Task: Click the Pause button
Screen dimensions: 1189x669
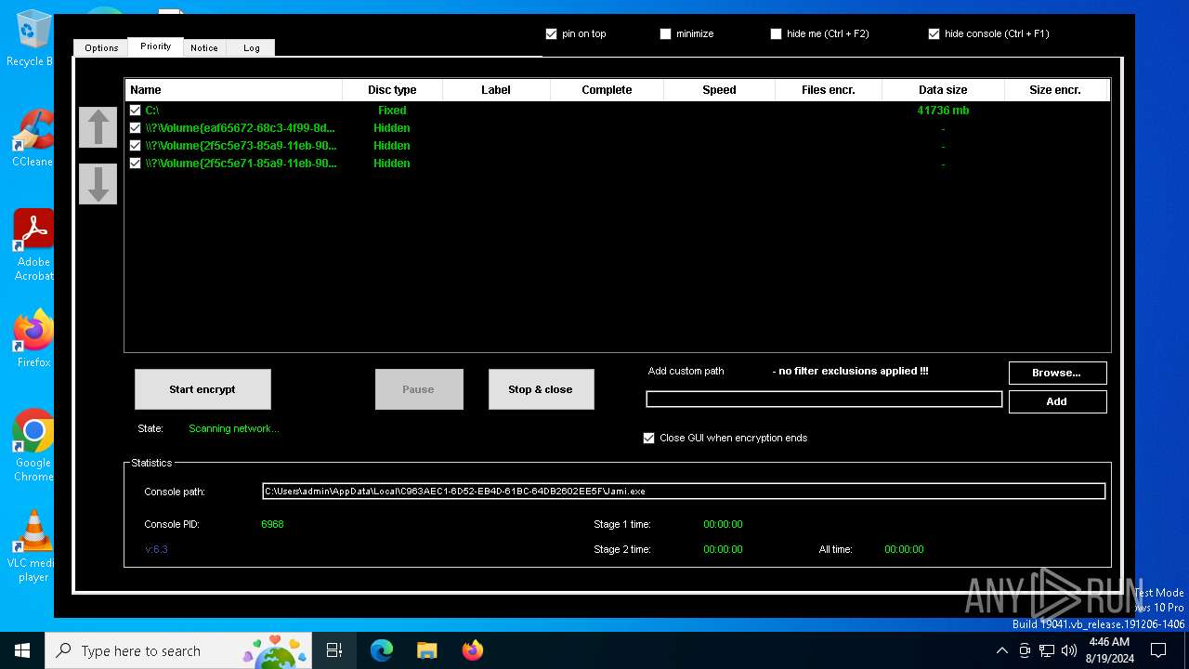Action: pos(419,389)
